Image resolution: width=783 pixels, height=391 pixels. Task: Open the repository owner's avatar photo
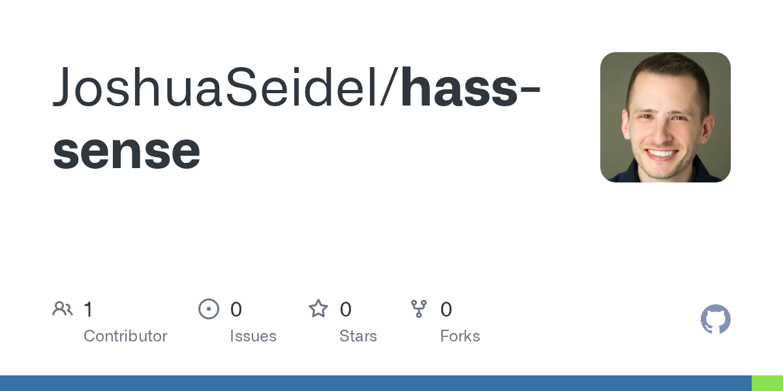[665, 117]
